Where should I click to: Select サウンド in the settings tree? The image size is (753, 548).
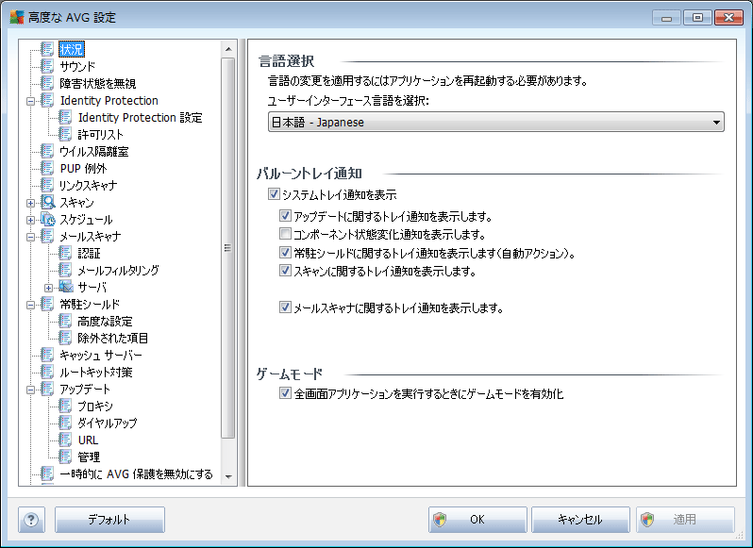[x=77, y=66]
